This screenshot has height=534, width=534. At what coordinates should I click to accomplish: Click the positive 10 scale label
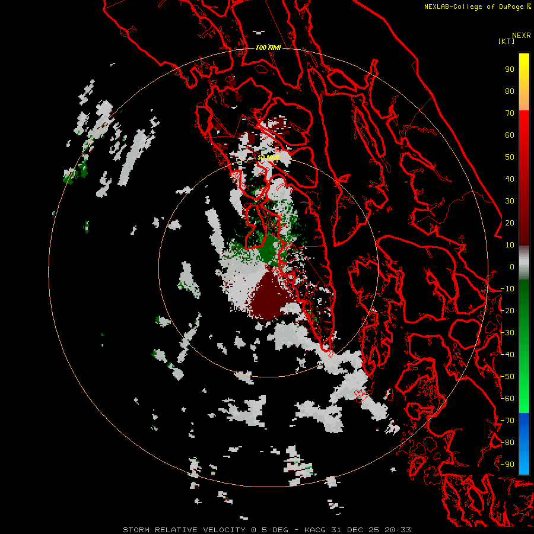(510, 245)
